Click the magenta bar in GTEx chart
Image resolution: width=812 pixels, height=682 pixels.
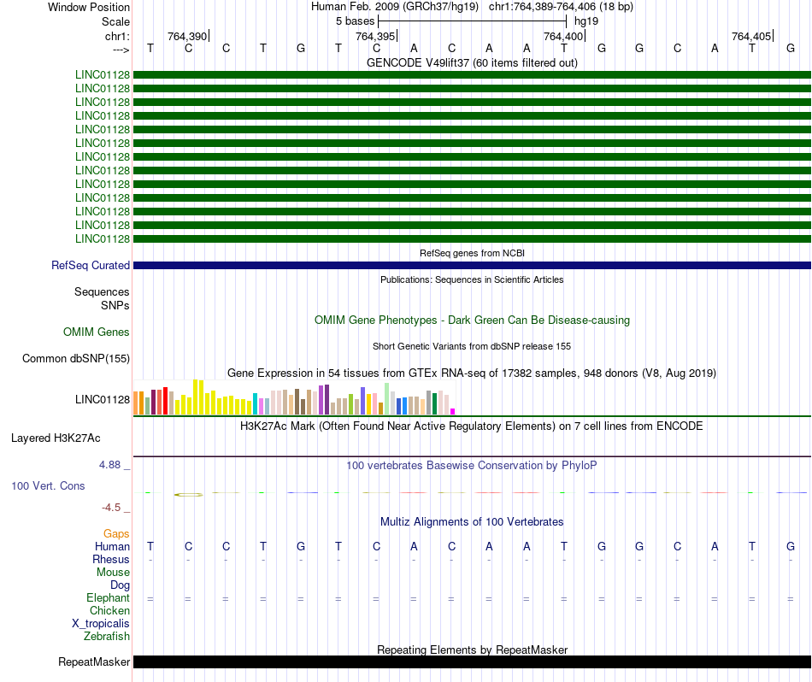(x=453, y=411)
